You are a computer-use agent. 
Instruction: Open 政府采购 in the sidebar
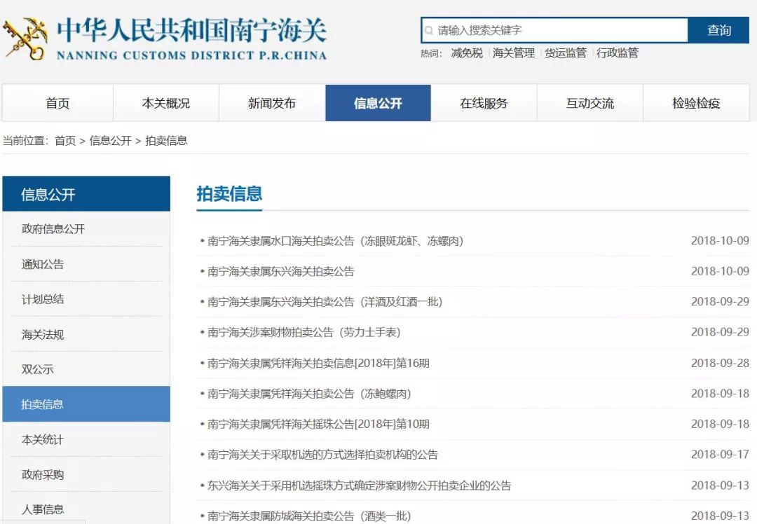pyautogui.click(x=43, y=475)
